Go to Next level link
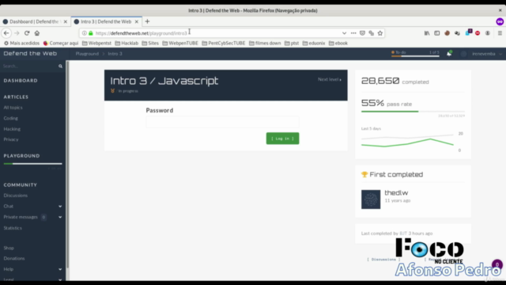This screenshot has width=506, height=285. coord(330,79)
